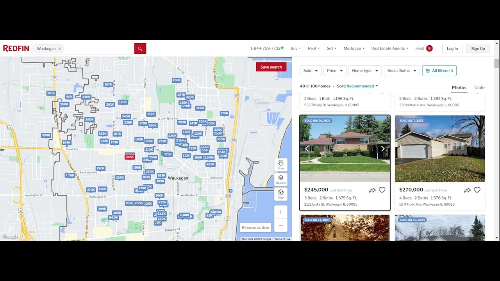Share the $270,000 Frolic Ave listing
This screenshot has height=281, width=500.
pos(467,190)
